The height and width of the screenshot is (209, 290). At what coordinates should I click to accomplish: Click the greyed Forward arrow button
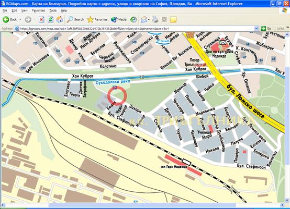pos(28,19)
